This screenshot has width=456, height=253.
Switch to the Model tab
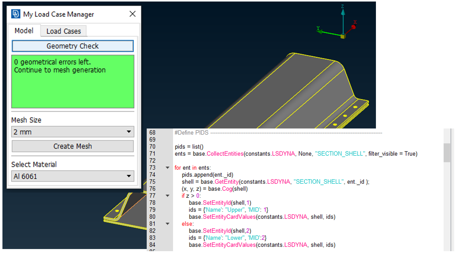coord(24,31)
